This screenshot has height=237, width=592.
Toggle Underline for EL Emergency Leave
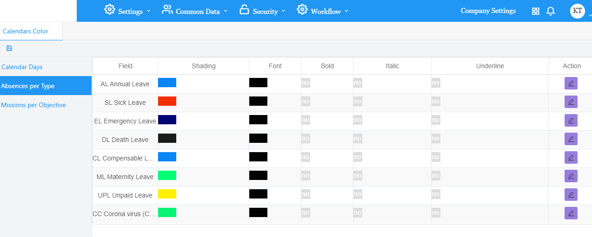coord(436,120)
